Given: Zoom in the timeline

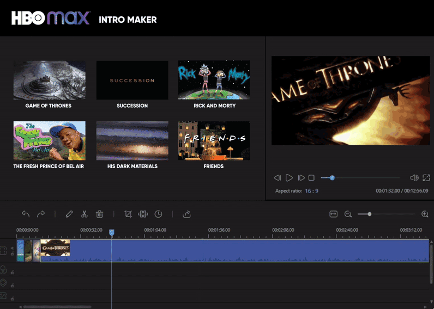Looking at the screenshot, I should tap(425, 214).
